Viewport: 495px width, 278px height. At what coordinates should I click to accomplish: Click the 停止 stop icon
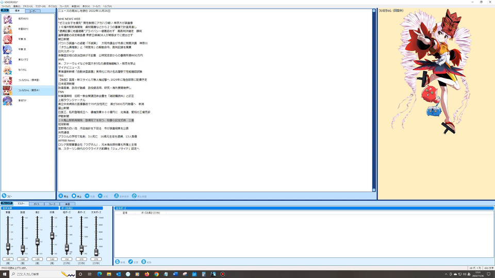[x=74, y=196]
